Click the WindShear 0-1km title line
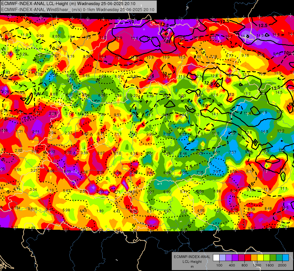Viewport: 294px width, 271px height. point(77,10)
